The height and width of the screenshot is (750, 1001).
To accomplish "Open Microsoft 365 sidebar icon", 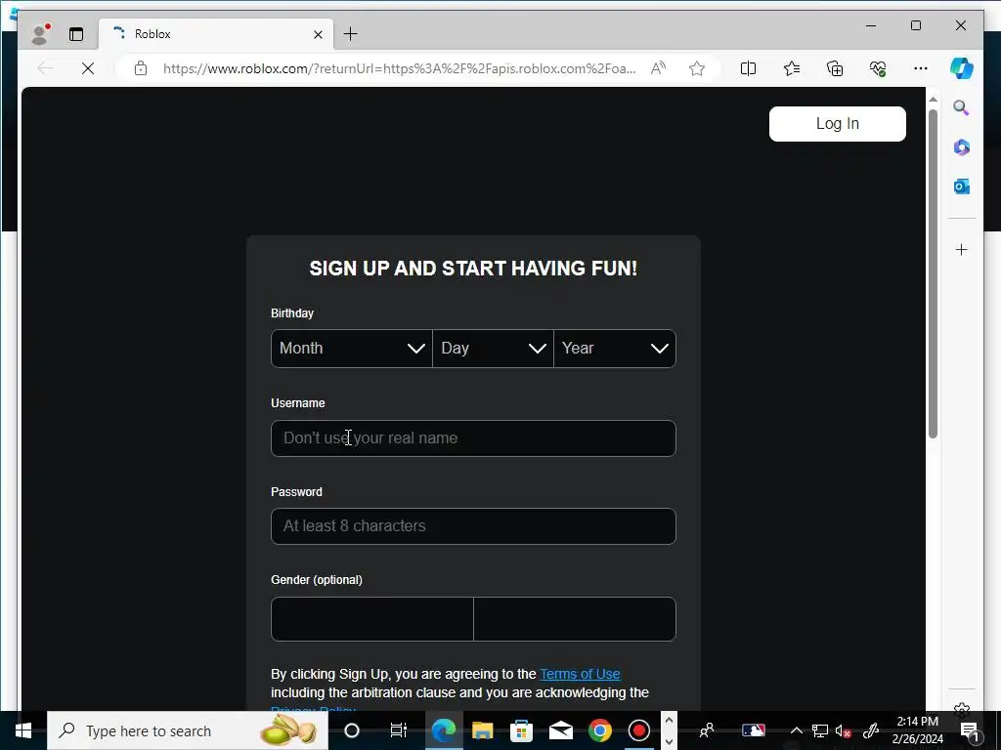I will pos(962,147).
